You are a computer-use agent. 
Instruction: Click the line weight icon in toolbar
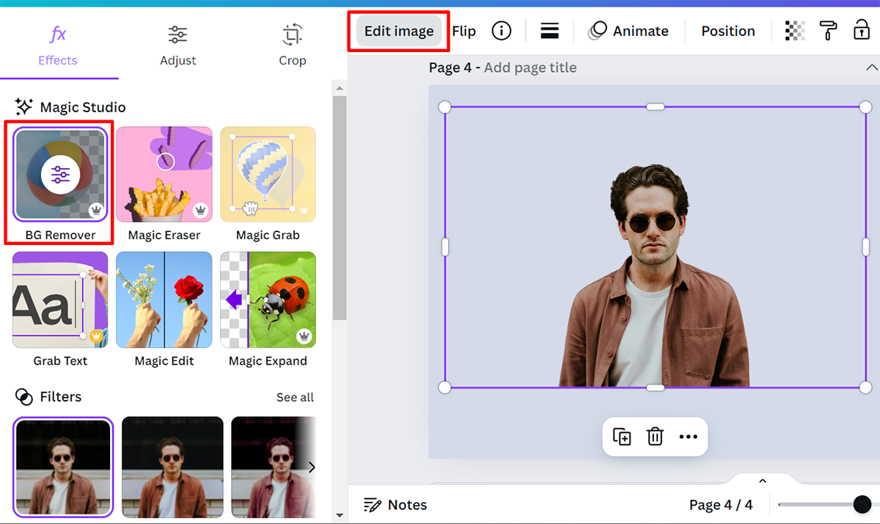coord(549,31)
